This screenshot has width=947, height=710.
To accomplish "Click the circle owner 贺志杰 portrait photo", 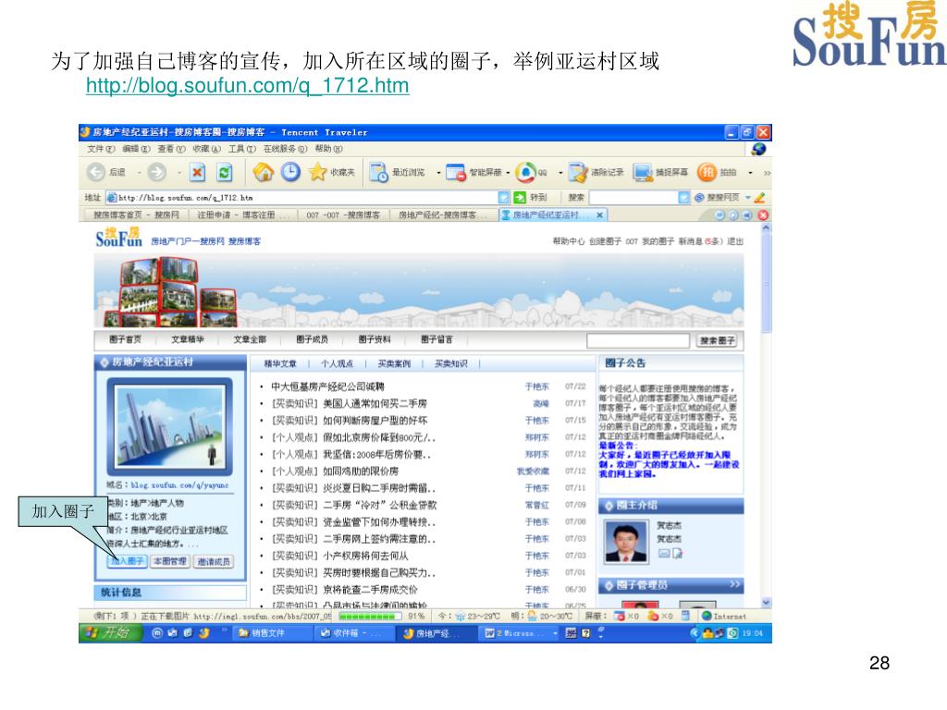I will (x=626, y=542).
